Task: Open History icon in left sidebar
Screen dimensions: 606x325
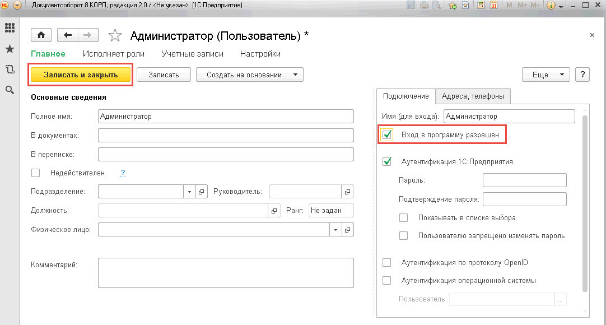Action: click(10, 69)
